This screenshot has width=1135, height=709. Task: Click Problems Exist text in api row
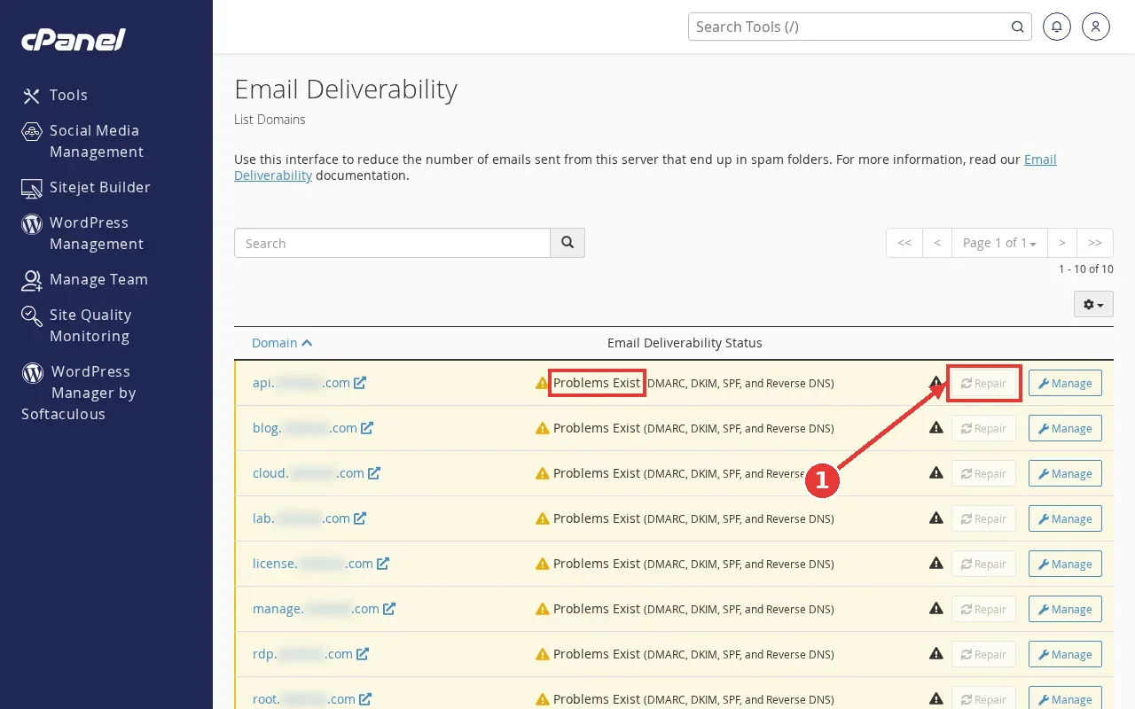click(x=597, y=383)
